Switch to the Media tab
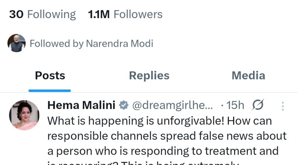 pos(248,76)
